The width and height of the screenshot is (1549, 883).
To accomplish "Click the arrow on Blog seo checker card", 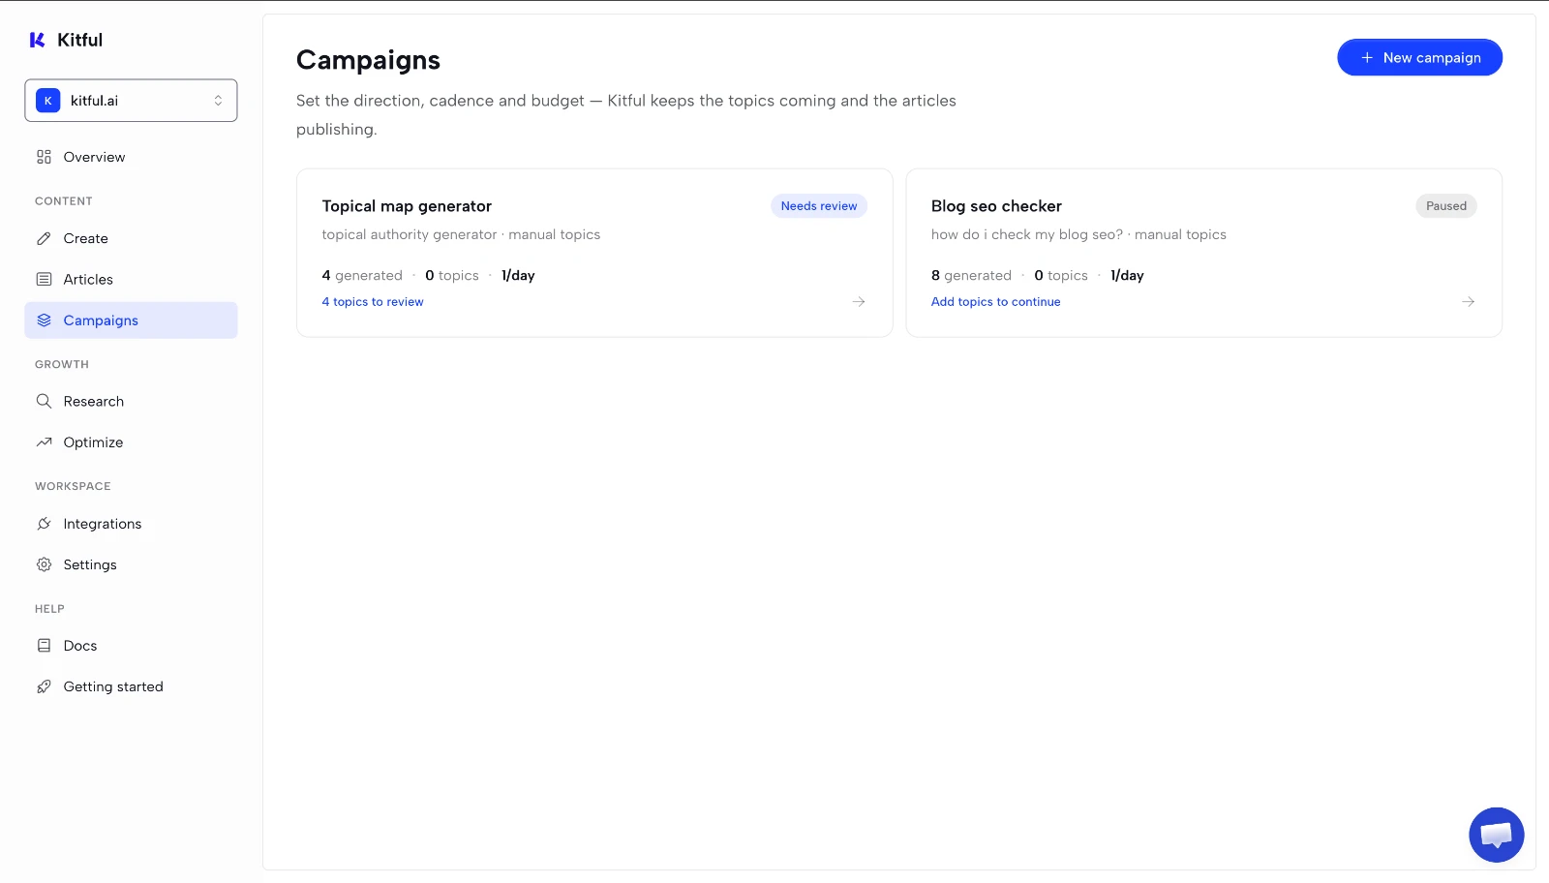I will [x=1468, y=302].
